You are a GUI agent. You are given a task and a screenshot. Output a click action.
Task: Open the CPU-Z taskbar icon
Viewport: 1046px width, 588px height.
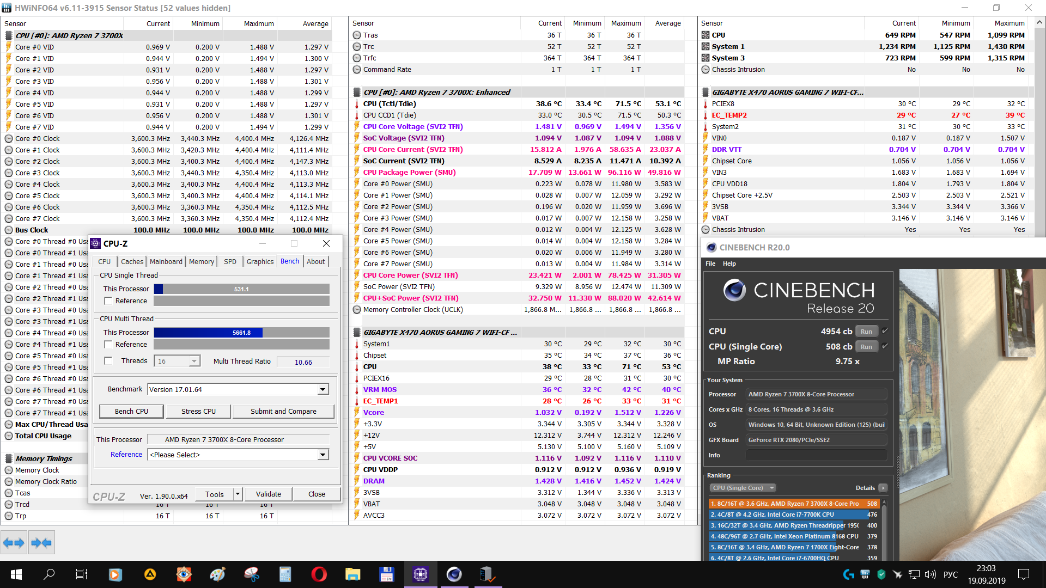point(420,574)
